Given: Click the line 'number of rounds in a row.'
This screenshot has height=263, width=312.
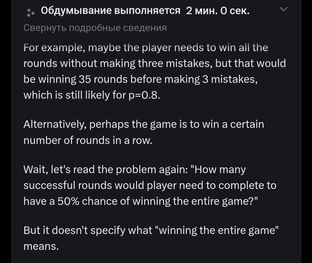Looking at the screenshot, I should pyautogui.click(x=88, y=140).
